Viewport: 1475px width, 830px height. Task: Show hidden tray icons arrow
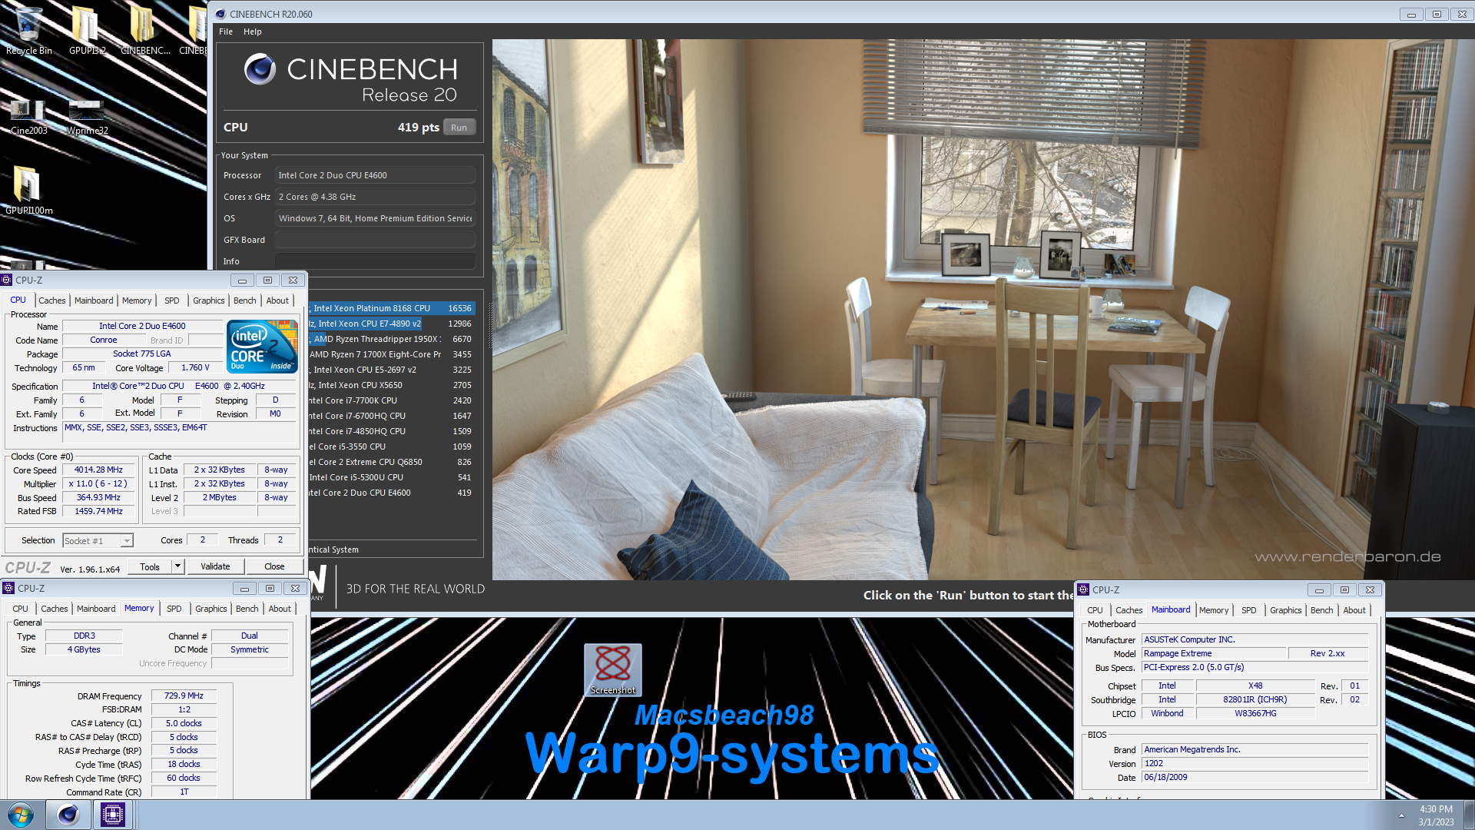click(x=1401, y=815)
